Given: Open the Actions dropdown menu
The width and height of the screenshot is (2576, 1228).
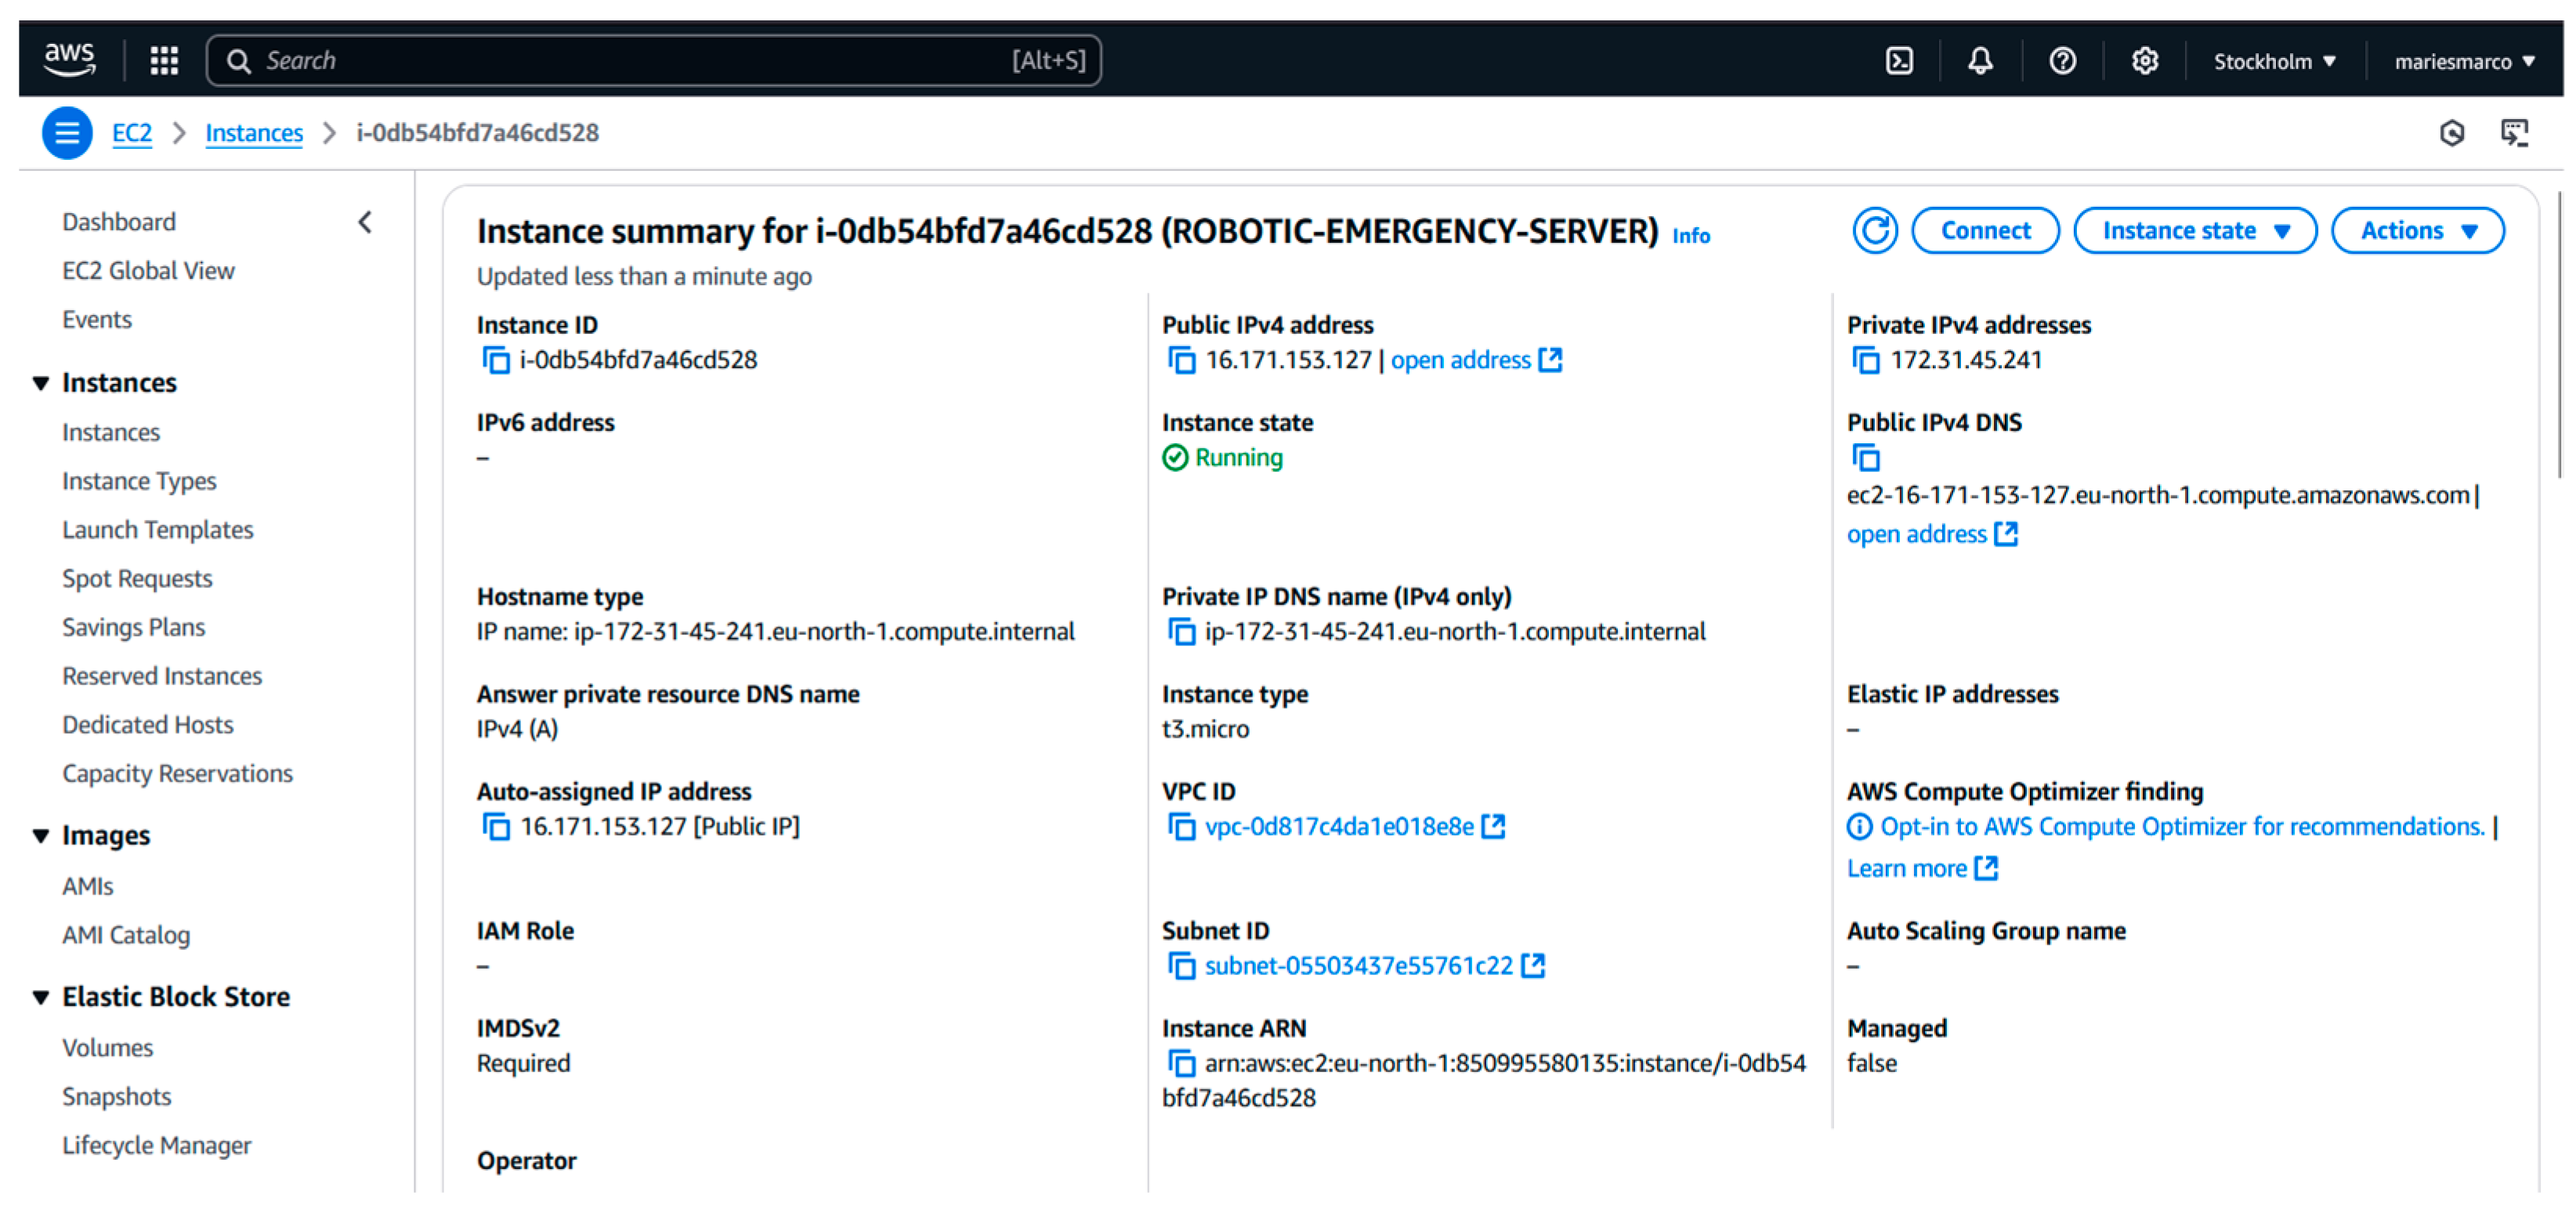Looking at the screenshot, I should coord(2417,231).
